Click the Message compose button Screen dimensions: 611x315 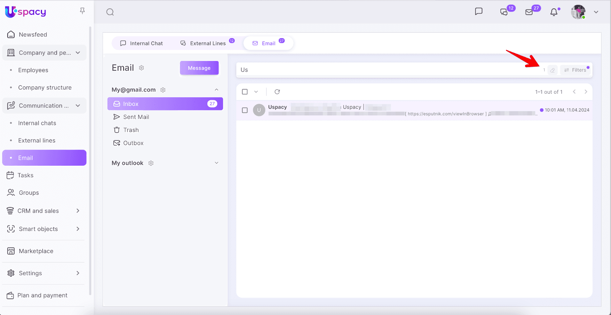199,68
